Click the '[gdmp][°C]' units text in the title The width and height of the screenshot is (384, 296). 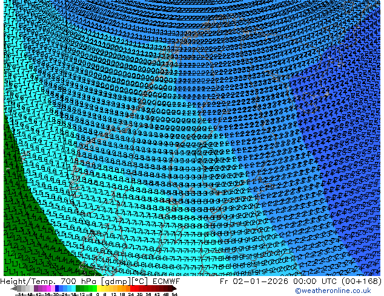coord(125,282)
